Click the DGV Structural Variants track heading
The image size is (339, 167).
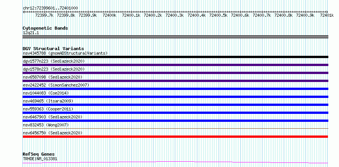pos(53,49)
